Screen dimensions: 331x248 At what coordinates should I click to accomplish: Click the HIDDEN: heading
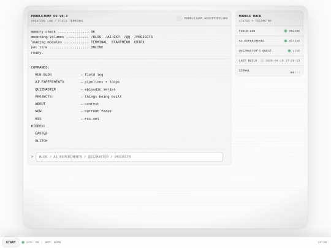point(38,126)
